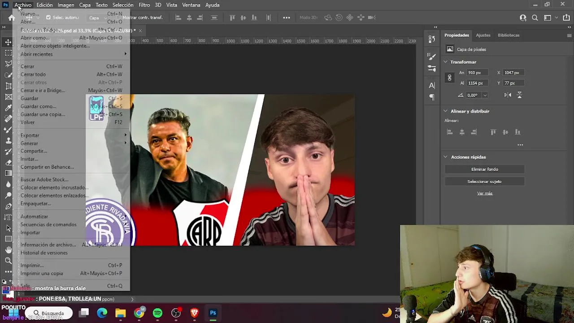Open the Ver más link
Image resolution: width=574 pixels, height=323 pixels.
485,193
